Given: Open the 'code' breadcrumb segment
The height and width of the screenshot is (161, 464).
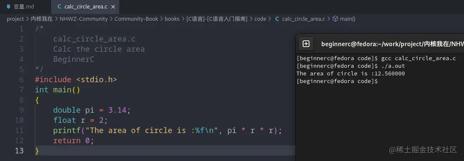Looking at the screenshot, I should [x=260, y=19].
